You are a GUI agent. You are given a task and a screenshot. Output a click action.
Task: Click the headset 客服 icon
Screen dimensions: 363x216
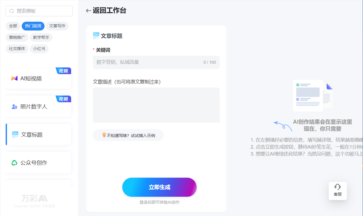click(338, 187)
